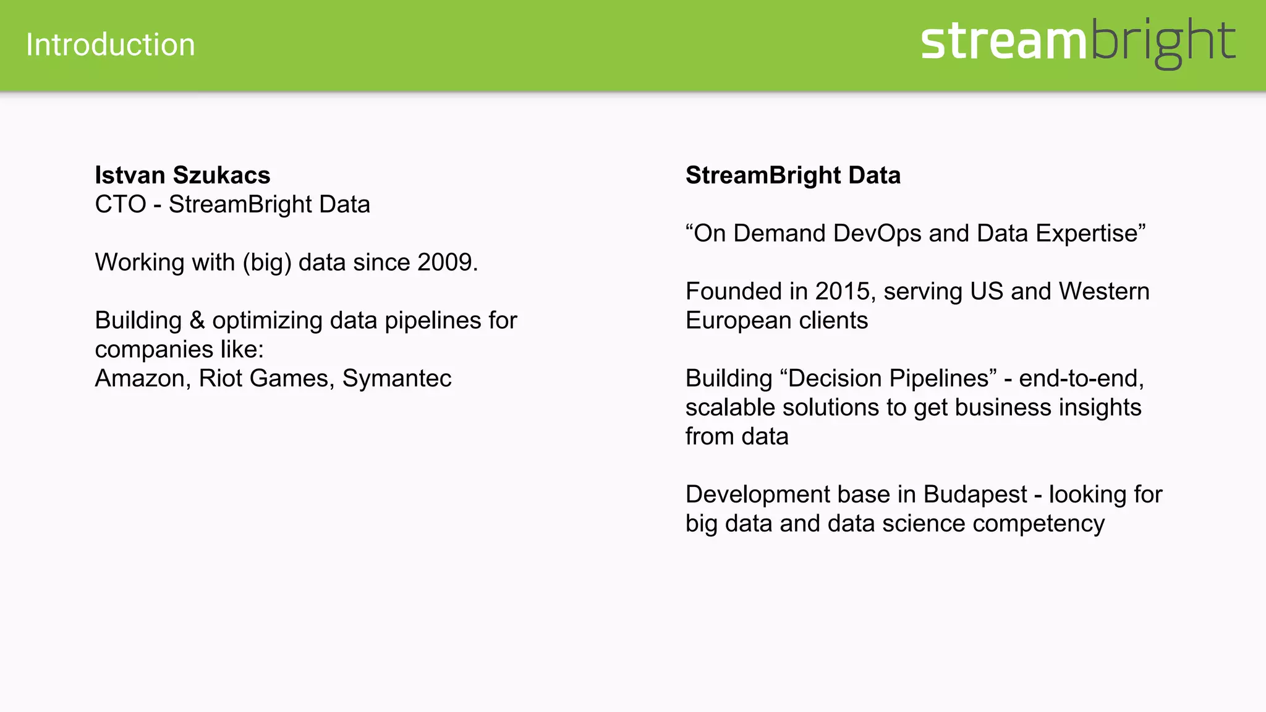Image resolution: width=1266 pixels, height=712 pixels.
Task: Click the "from data" text line
Action: [737, 436]
